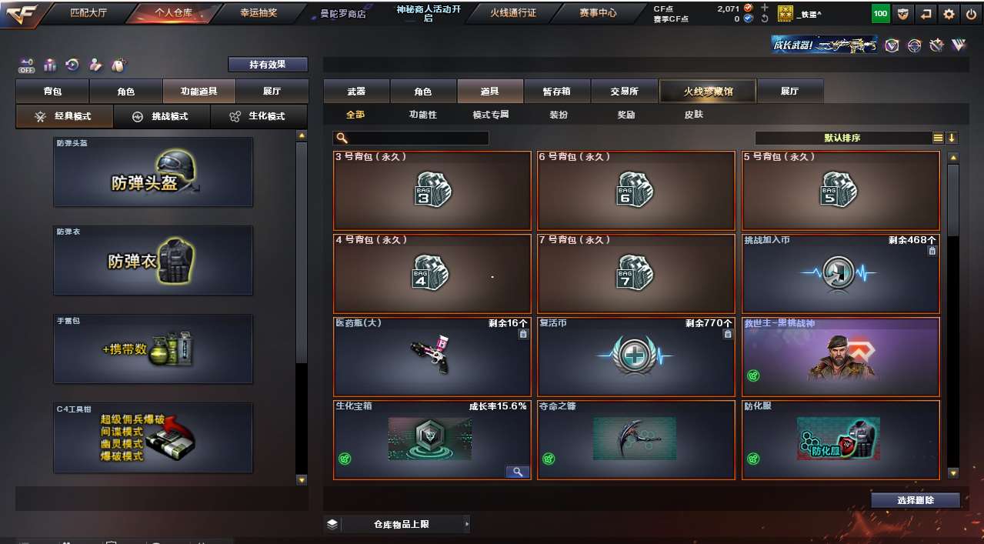This screenshot has width=984, height=544.
Task: Click the replay history icon above 背包 tab
Action: (x=72, y=65)
